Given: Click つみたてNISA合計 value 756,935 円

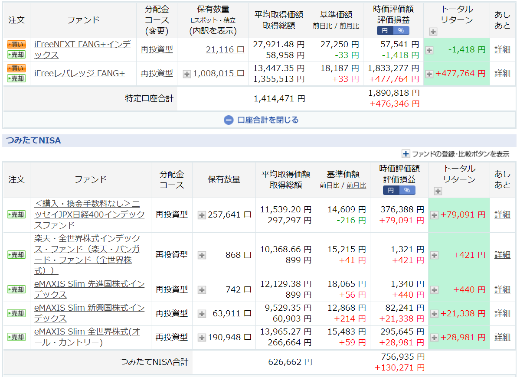Looking at the screenshot, I should pos(402,357).
